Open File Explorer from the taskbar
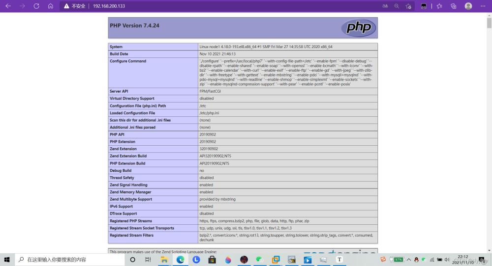The image size is (492, 266). pyautogui.click(x=164, y=259)
